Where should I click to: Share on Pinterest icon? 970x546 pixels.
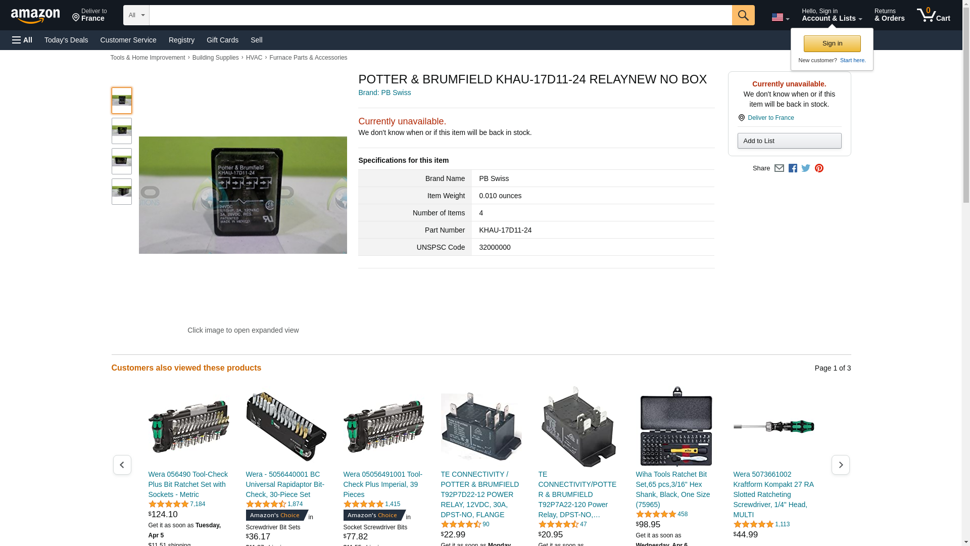coord(819,168)
